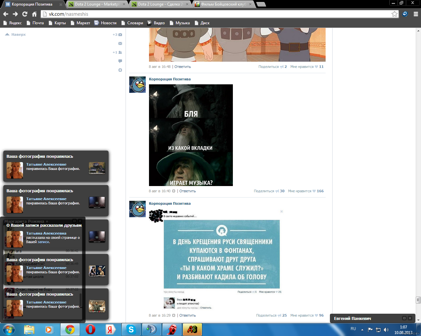Image resolution: width=421 pixels, height=336 pixels.
Task: Share the Gandalf meme post with 30 shares
Action: pos(269,191)
